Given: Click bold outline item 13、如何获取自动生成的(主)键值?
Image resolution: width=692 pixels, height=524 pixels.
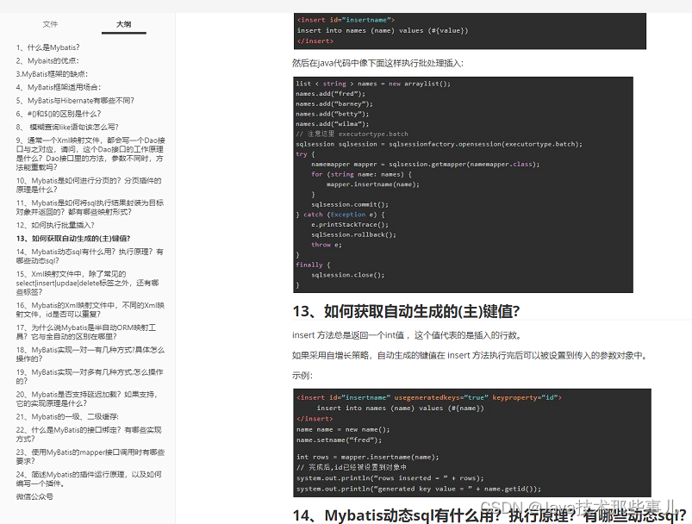Looking at the screenshot, I should pos(73,239).
